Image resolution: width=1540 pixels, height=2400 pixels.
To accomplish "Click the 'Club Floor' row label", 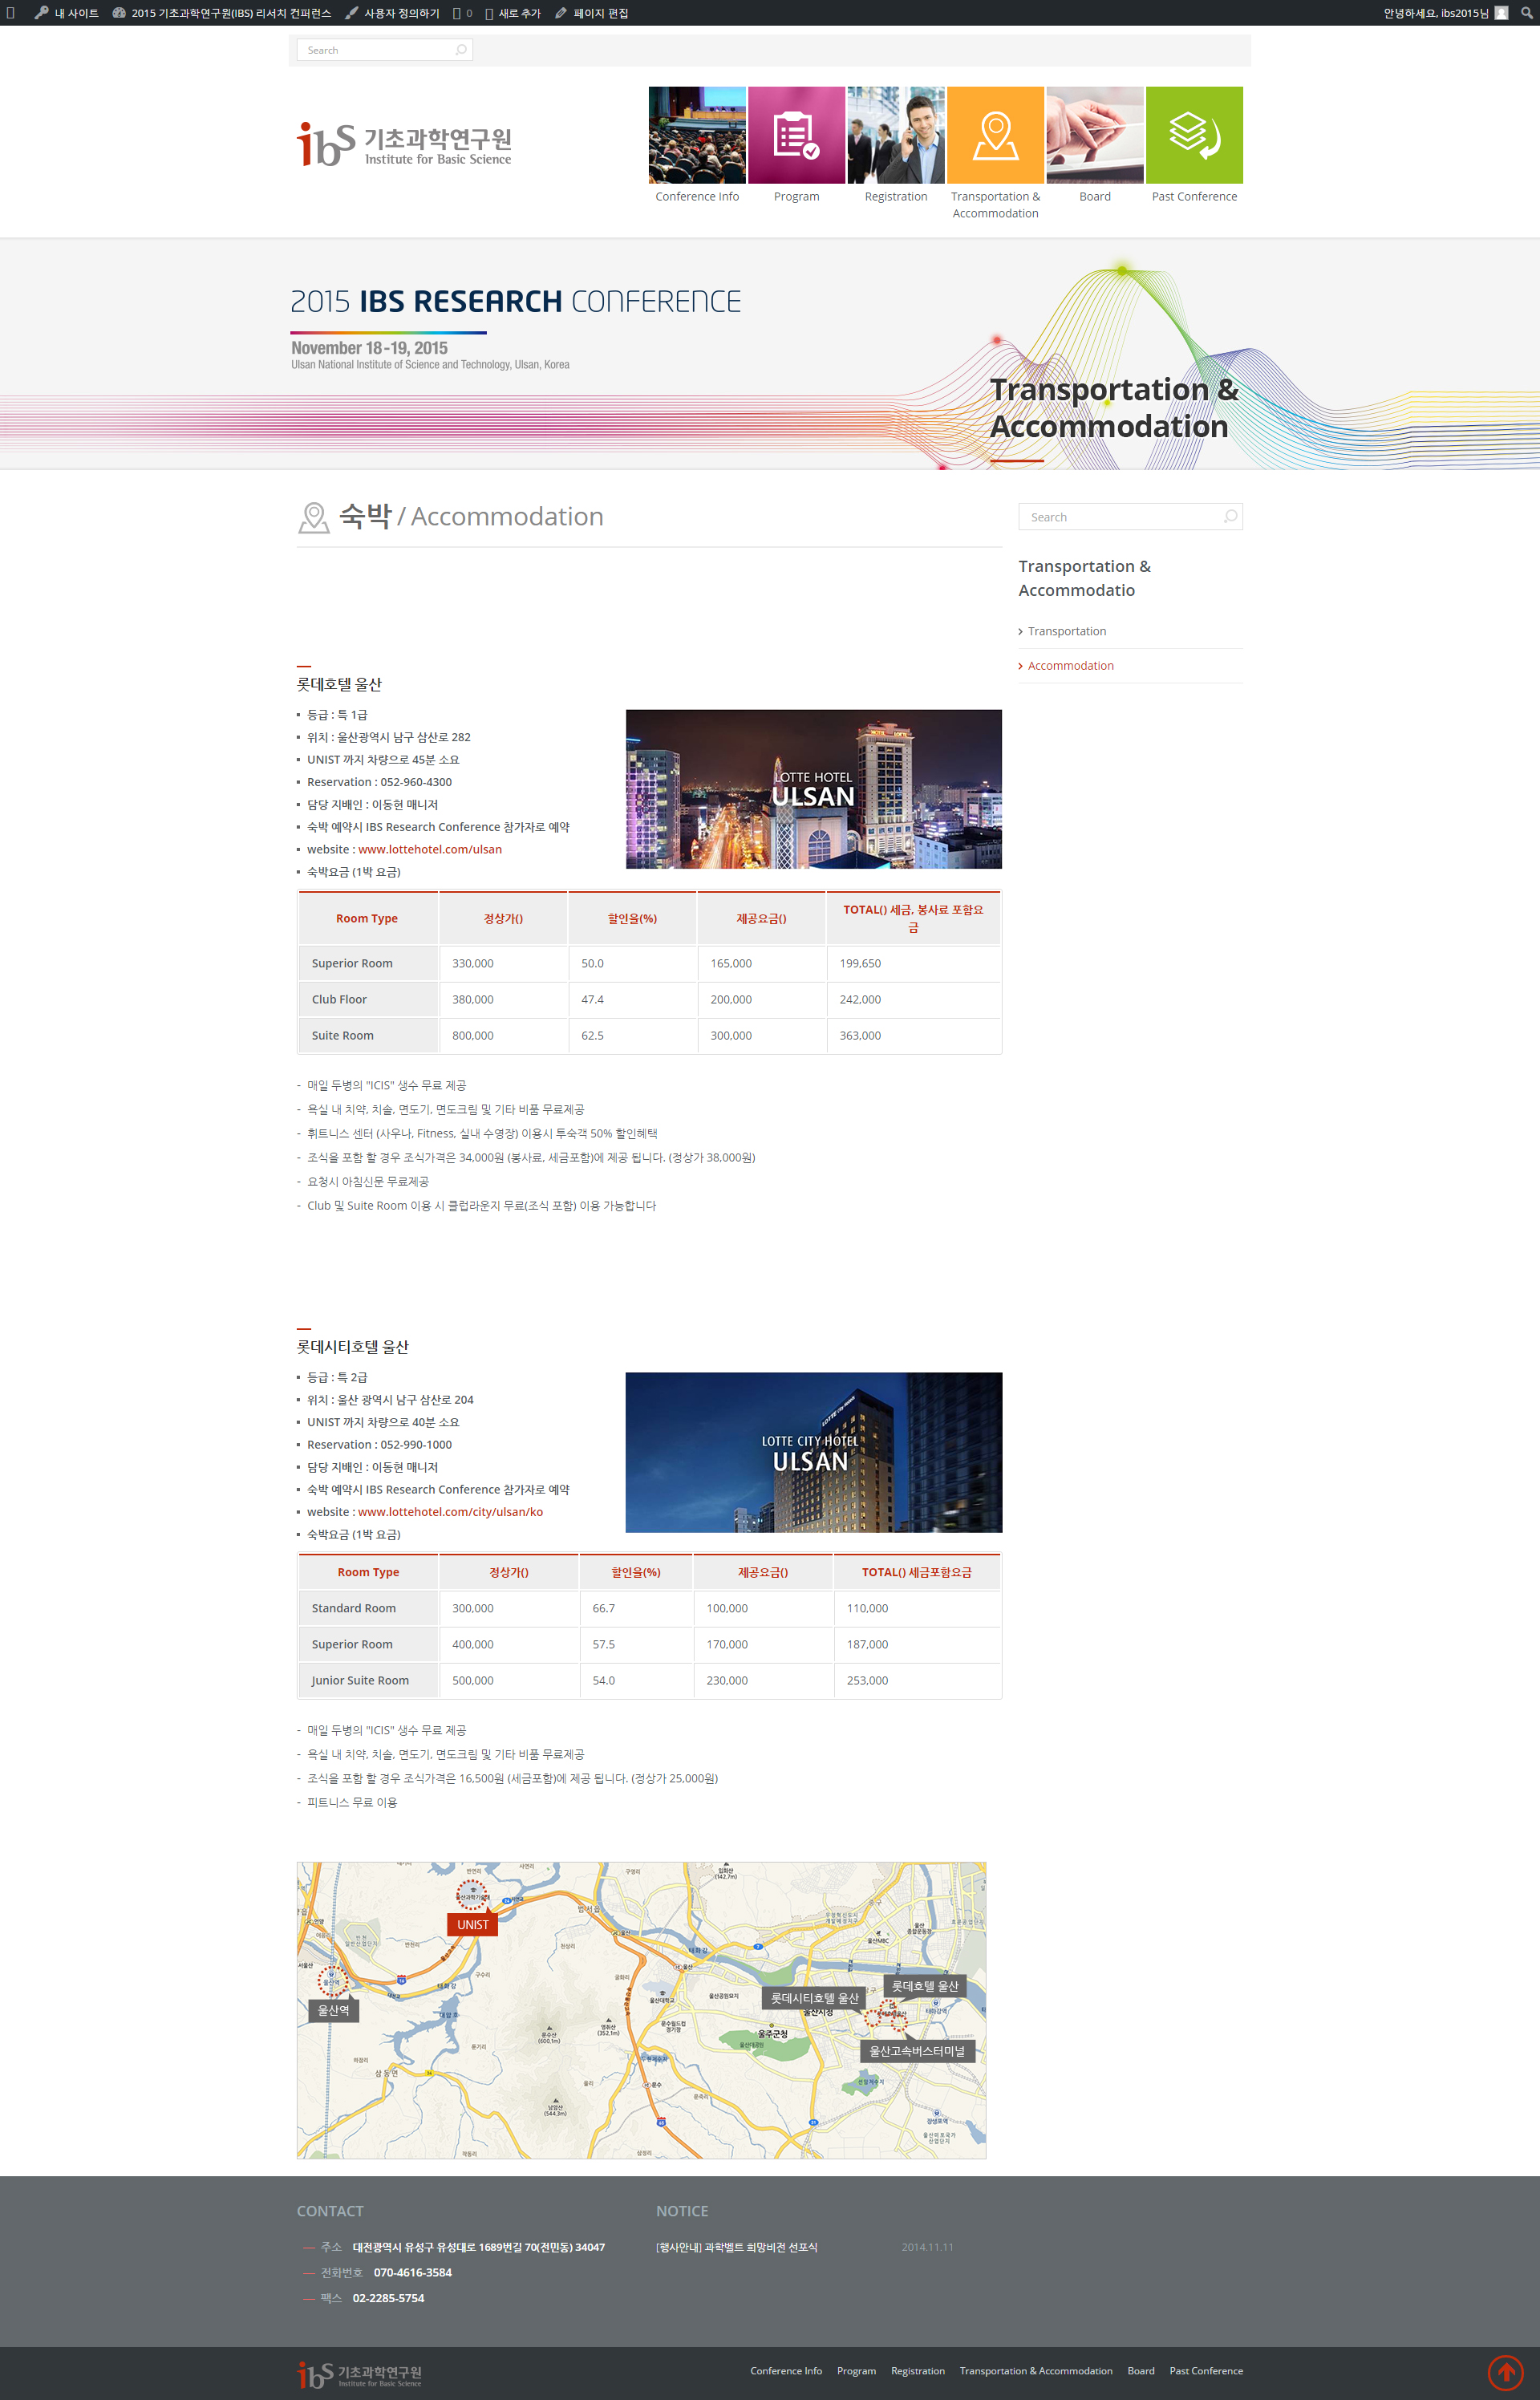I will [x=368, y=999].
